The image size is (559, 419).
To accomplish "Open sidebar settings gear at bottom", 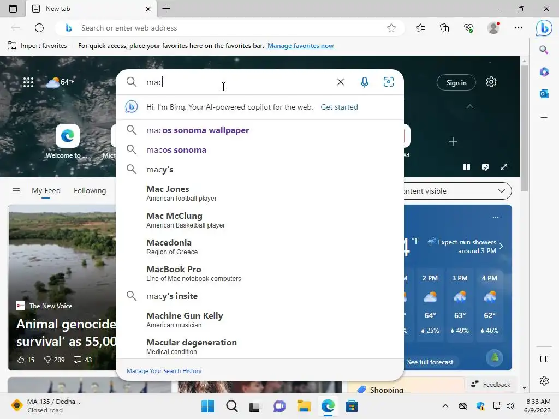I will point(544,380).
